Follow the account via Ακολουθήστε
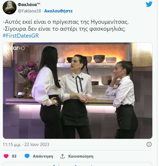The image size is (159, 166). tap(58, 11)
